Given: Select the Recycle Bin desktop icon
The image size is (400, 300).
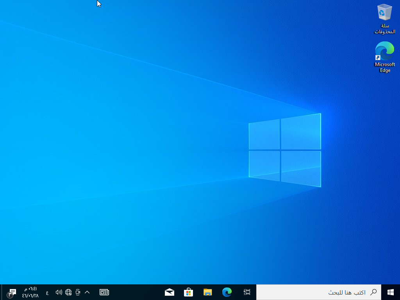Looking at the screenshot, I should click(385, 13).
